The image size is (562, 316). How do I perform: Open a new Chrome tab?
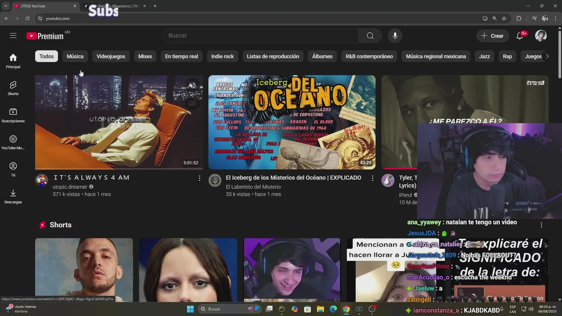[155, 6]
